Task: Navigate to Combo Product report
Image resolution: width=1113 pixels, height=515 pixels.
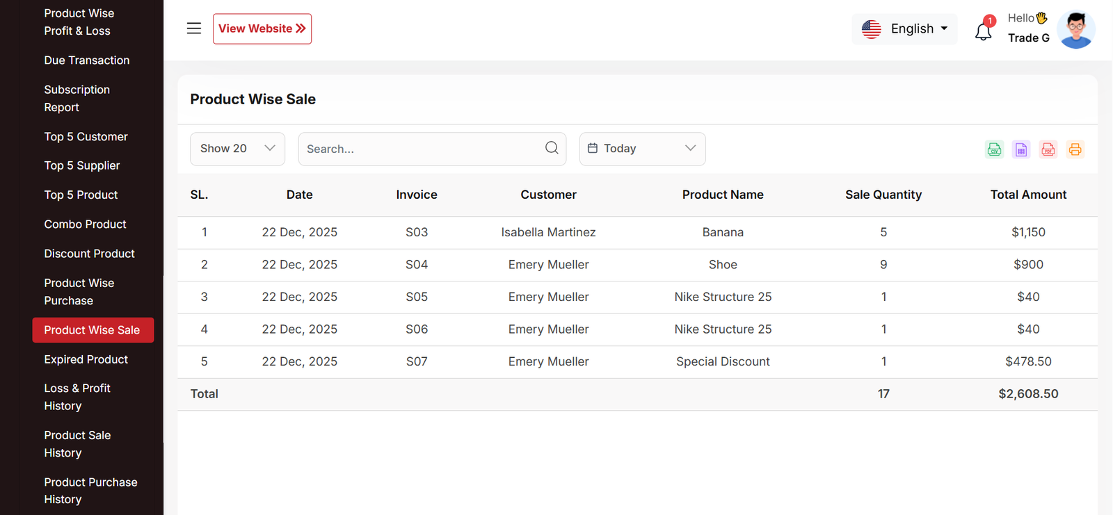Action: click(x=85, y=224)
